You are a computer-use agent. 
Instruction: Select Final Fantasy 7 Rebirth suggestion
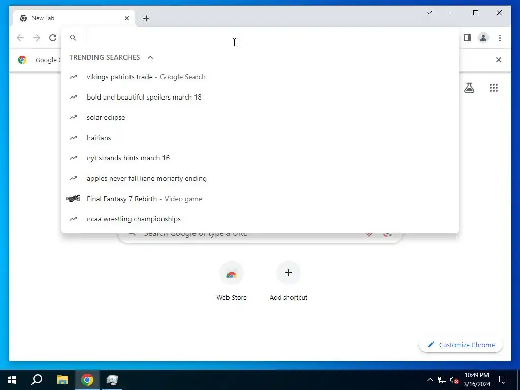click(260, 199)
